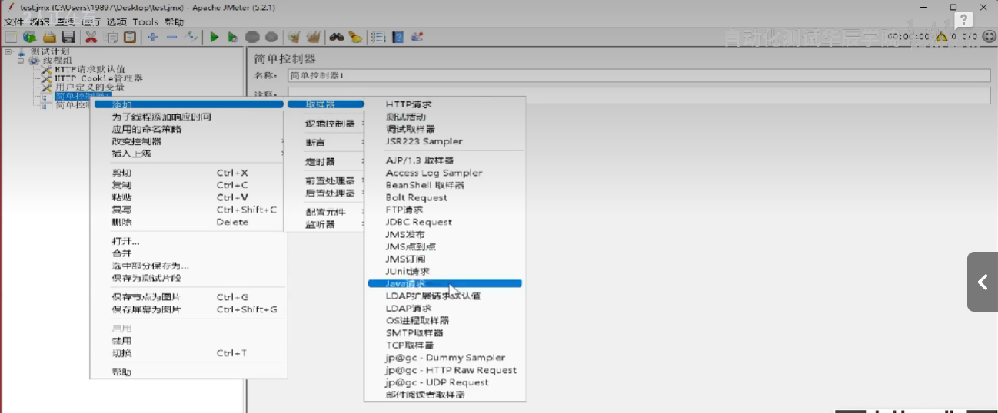Click the Stop test toolbar icon
998x413 pixels.
click(252, 37)
